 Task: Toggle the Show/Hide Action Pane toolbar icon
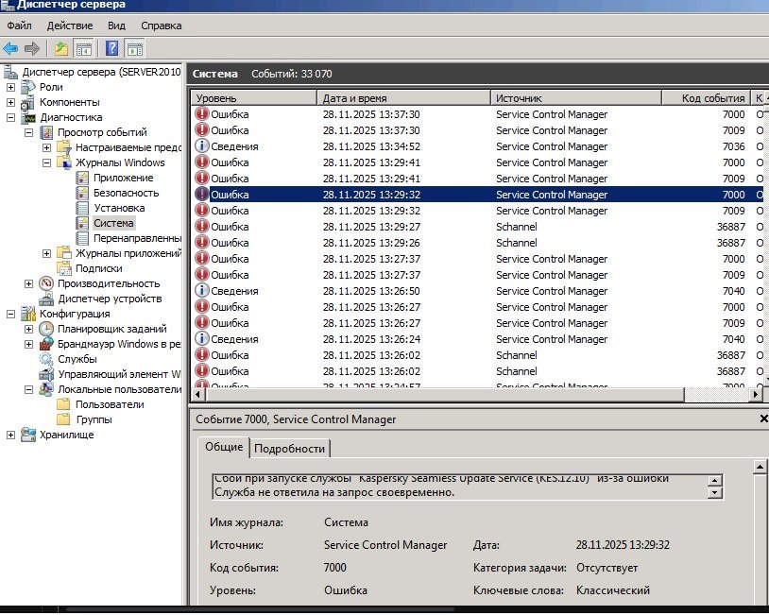point(135,48)
